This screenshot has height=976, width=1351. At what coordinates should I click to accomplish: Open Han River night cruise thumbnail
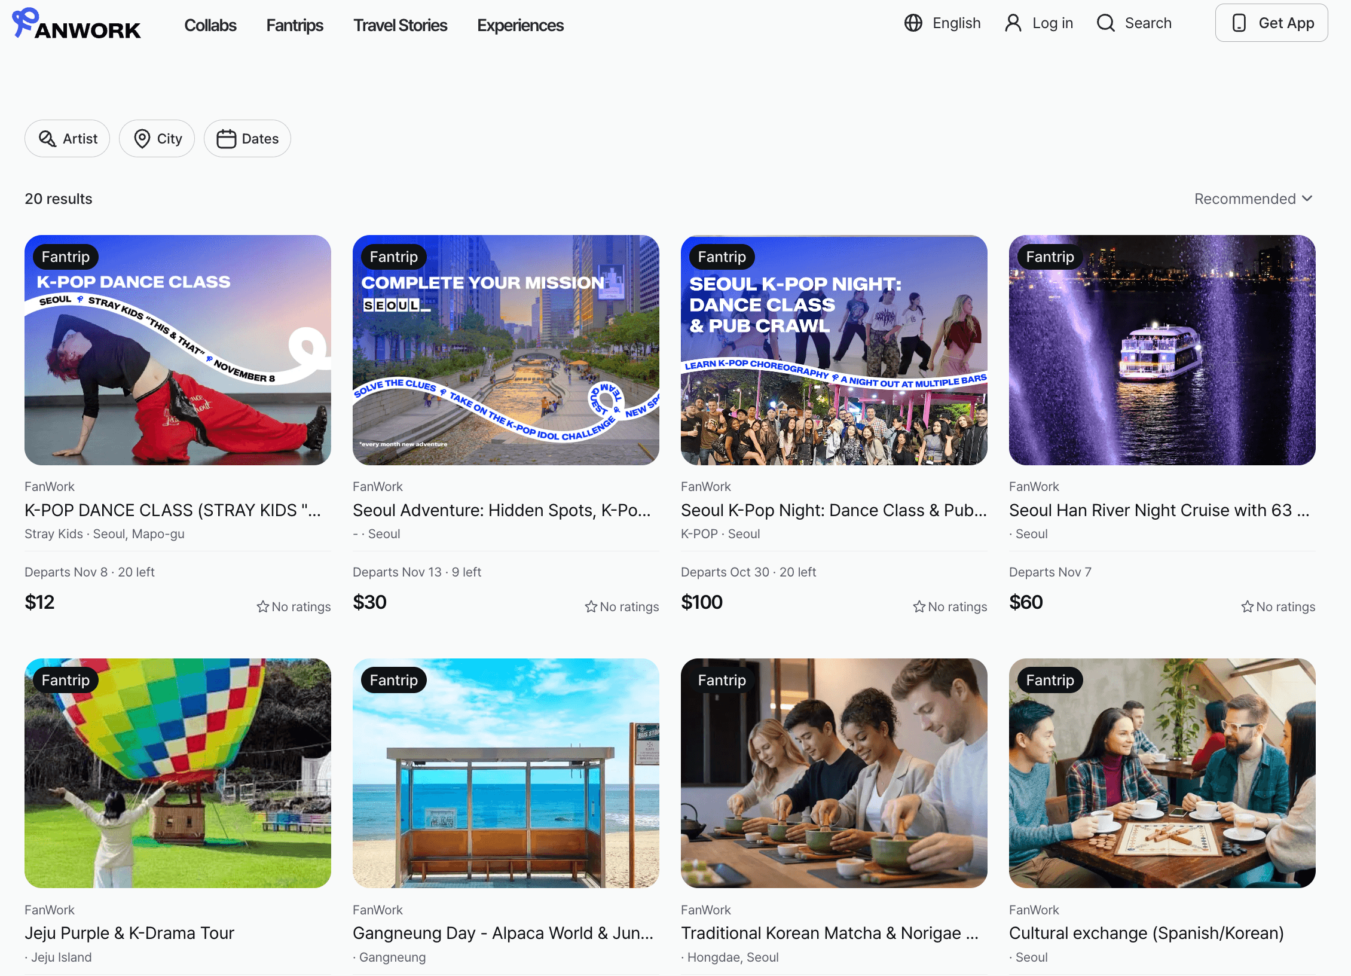point(1162,350)
